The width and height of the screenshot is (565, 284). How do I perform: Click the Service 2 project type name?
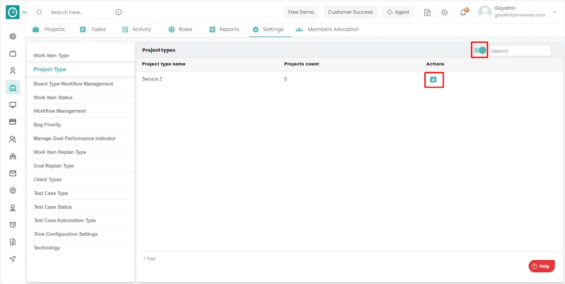pos(152,79)
